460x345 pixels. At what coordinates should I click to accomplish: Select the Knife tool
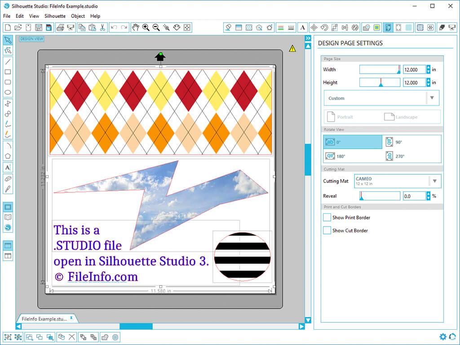[x=8, y=189]
